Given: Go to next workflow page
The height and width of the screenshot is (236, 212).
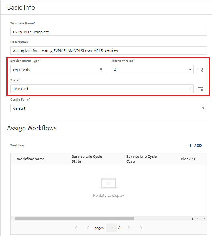Looking at the screenshot, I should pos(129,228).
